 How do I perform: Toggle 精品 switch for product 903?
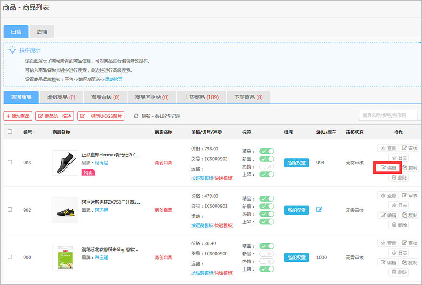[x=267, y=151]
